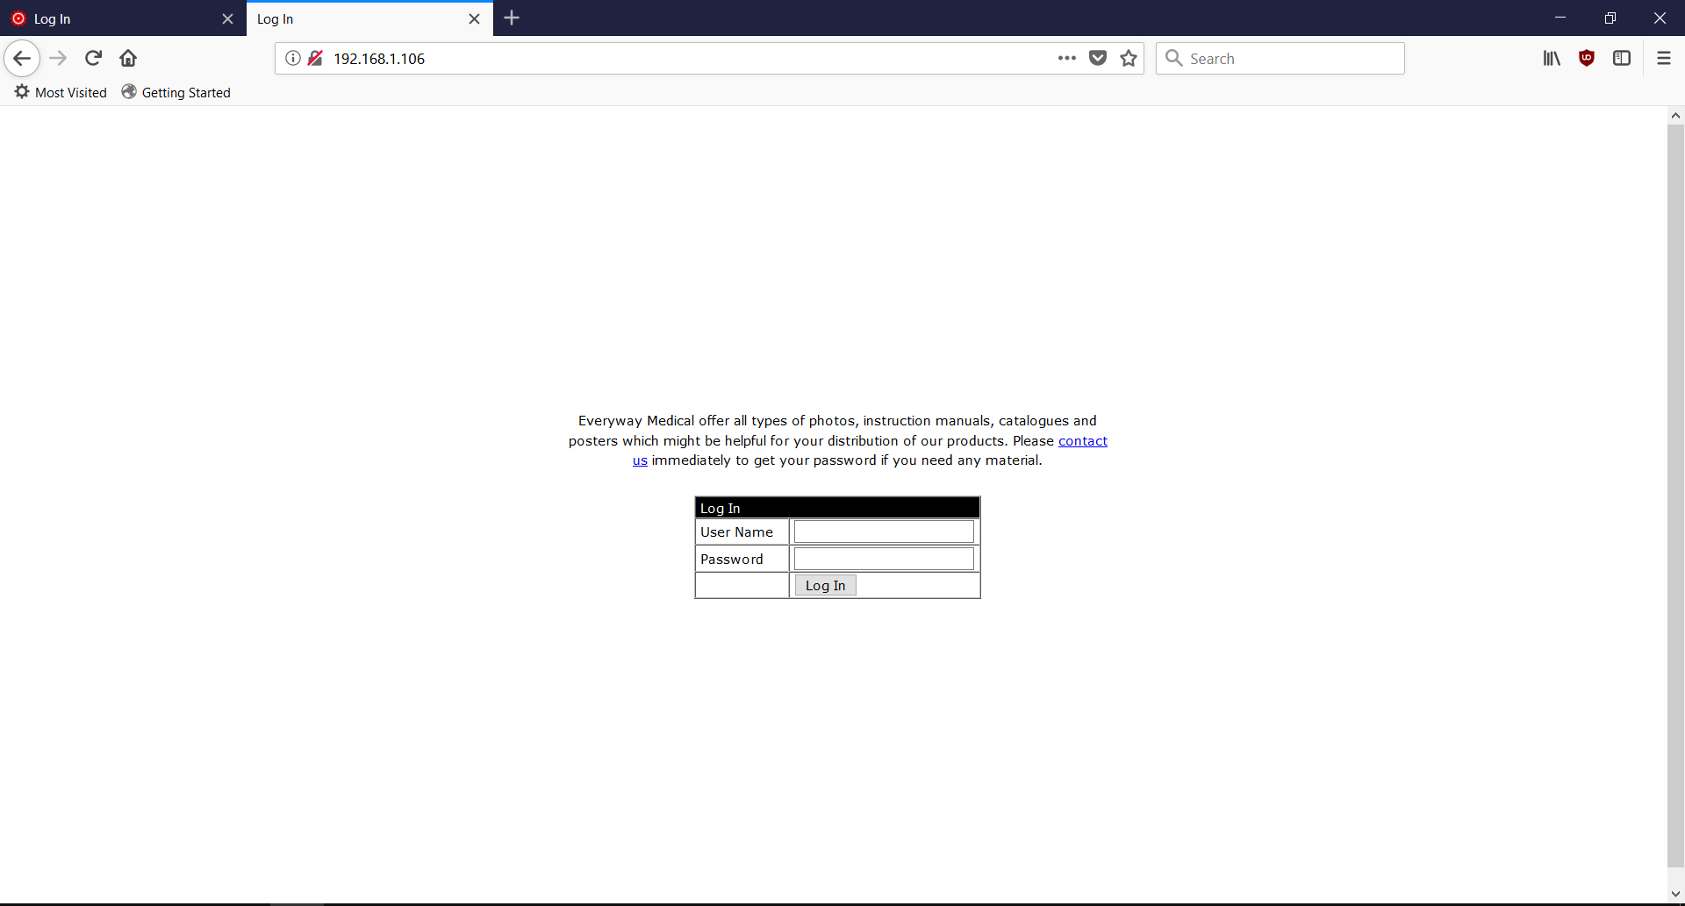Toggle the sidebar view
This screenshot has height=906, width=1685.
[1622, 59]
